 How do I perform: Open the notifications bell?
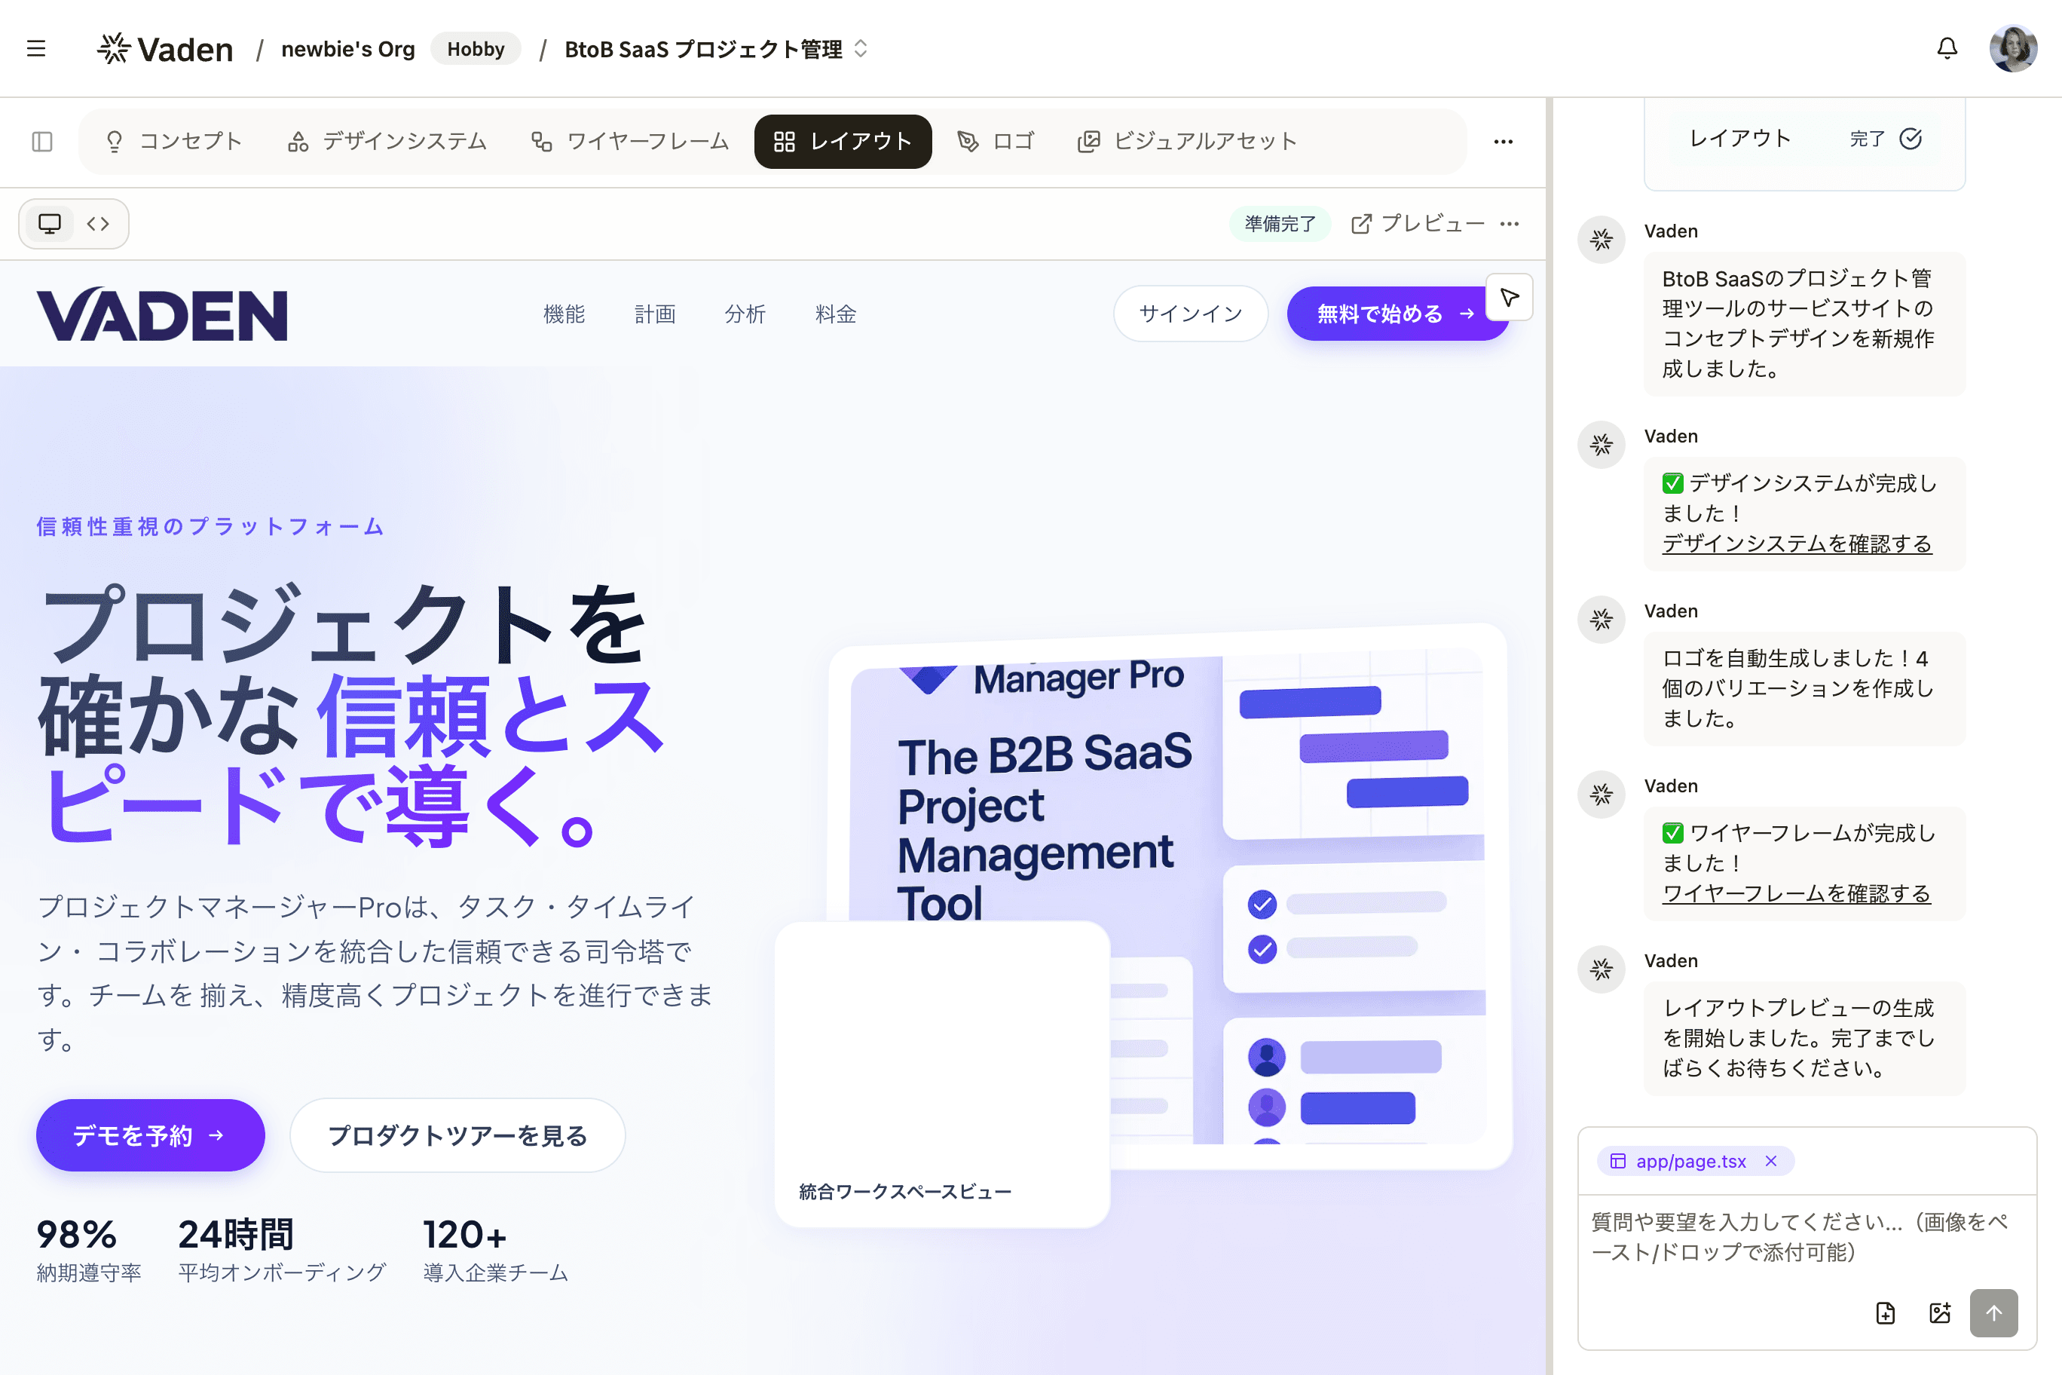point(1946,48)
